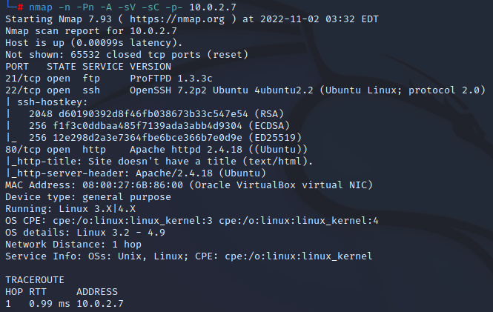Click the PORT STATE SERVICE VERSION header

(87, 67)
